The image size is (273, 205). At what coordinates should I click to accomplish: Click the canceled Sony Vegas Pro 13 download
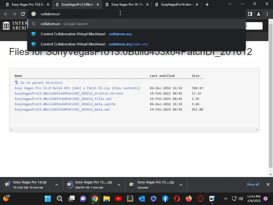(153, 185)
